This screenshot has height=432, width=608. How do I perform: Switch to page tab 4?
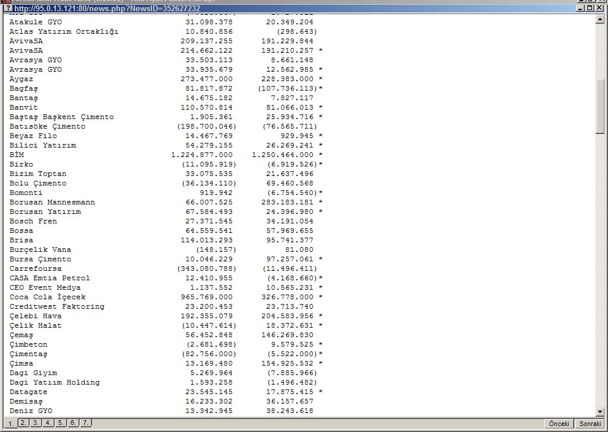coord(48,423)
